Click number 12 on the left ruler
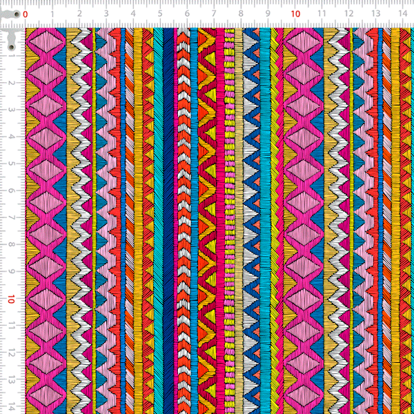Screen dimensions: 414x414 [12, 353]
